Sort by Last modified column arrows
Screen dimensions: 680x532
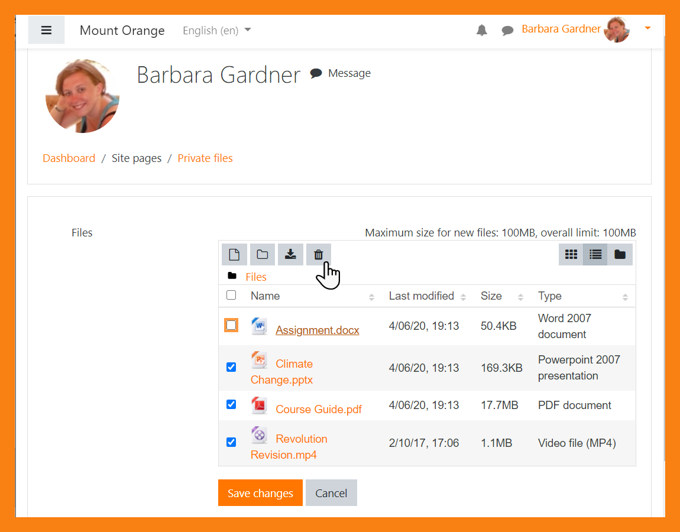(x=463, y=297)
